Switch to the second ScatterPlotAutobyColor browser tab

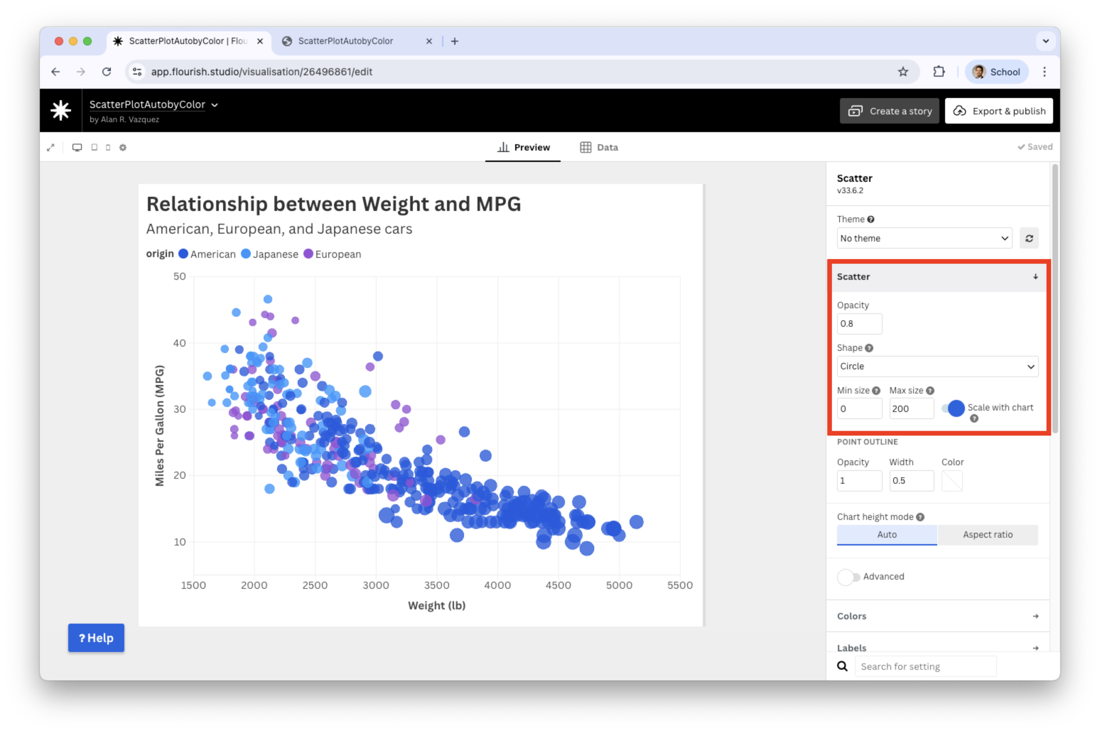point(346,41)
